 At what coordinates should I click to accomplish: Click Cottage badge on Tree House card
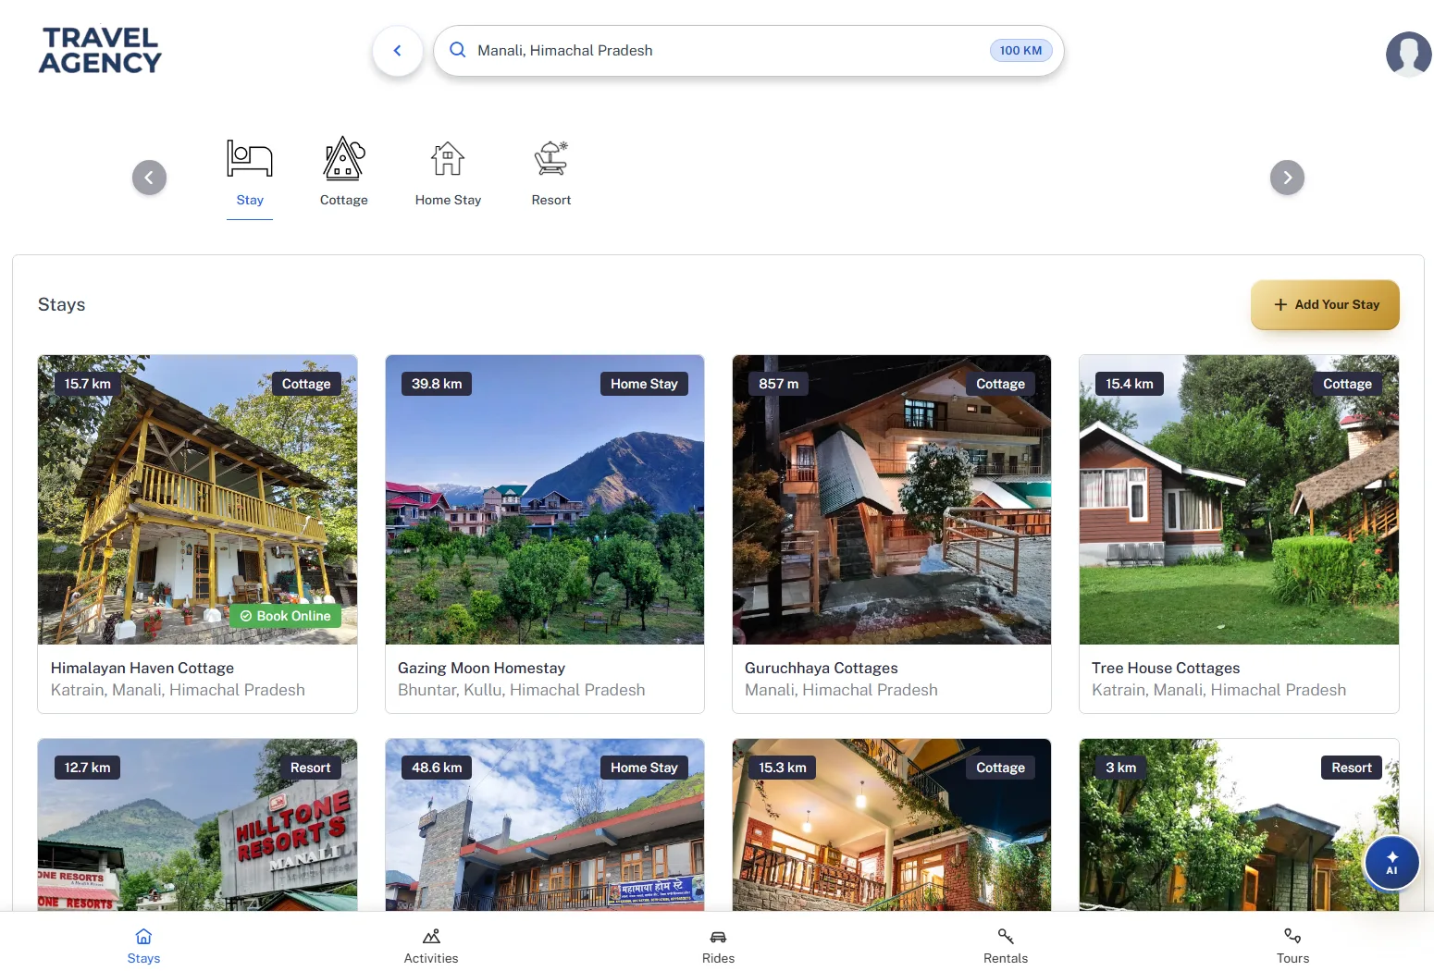1347,384
